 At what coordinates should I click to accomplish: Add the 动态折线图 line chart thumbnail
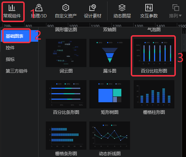click(110, 136)
